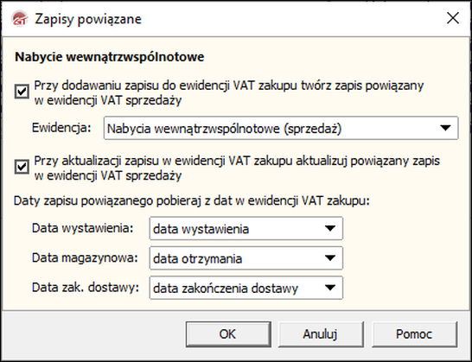Click the 'twórz zapis powiązany' checkbox label text
The height and width of the screenshot is (362, 472).
229,93
